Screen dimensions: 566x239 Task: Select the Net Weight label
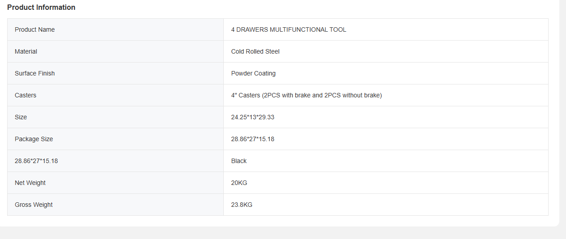[30, 183]
